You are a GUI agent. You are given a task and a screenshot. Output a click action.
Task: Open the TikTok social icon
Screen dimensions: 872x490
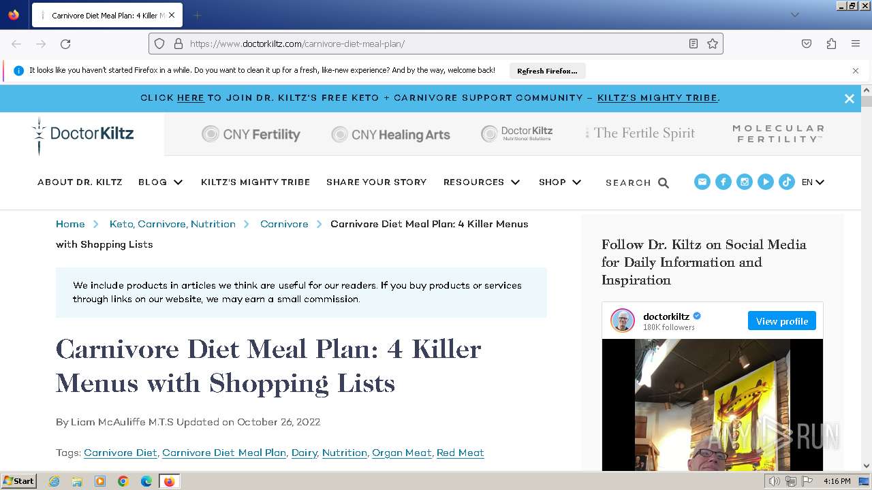(x=787, y=182)
